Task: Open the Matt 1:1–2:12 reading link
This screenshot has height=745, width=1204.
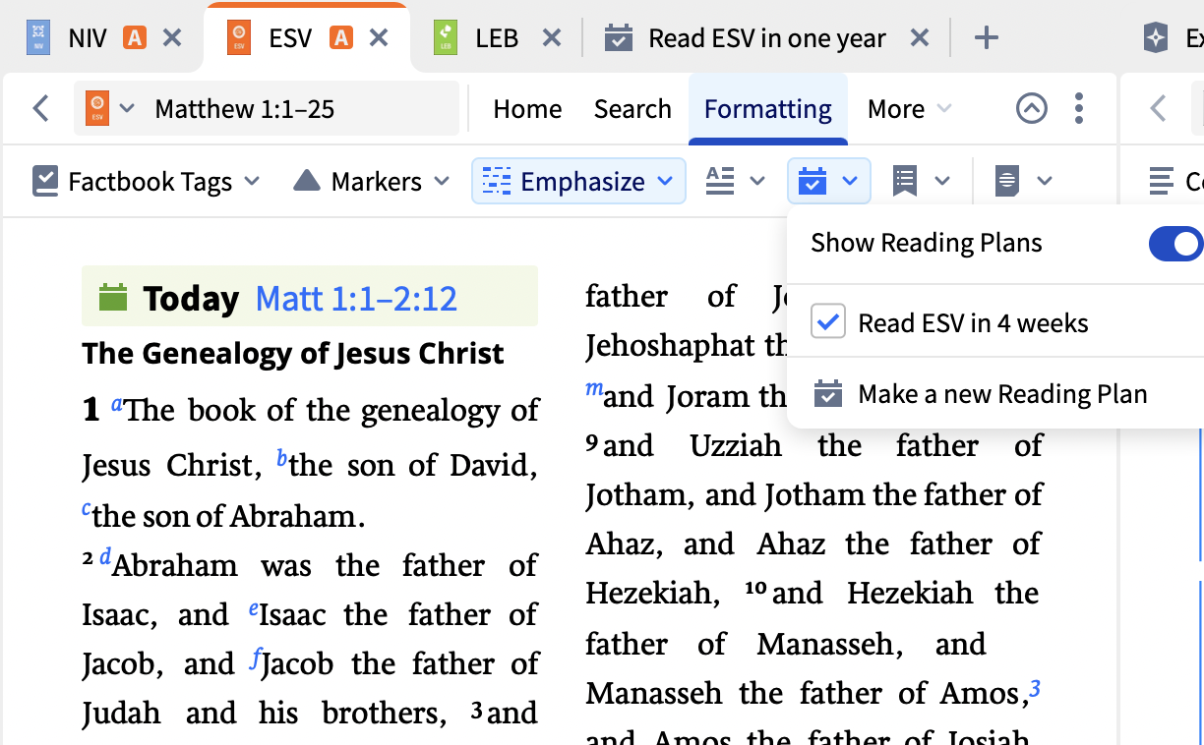Action: pos(356,299)
